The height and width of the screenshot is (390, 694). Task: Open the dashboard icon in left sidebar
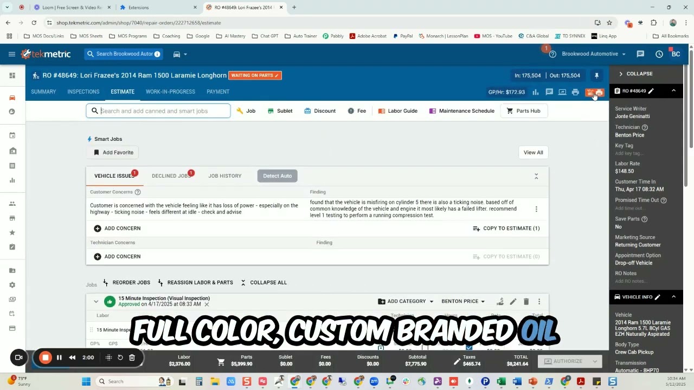[x=12, y=75]
